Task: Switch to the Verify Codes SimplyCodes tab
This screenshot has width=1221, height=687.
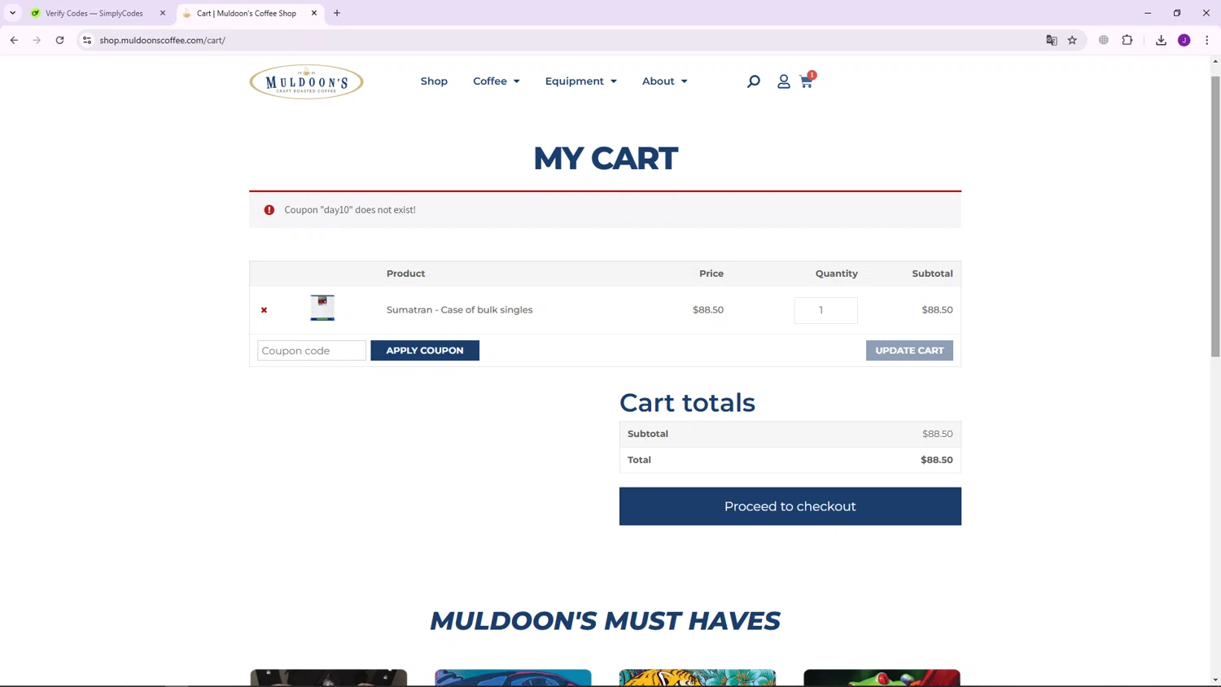Action: [x=94, y=13]
